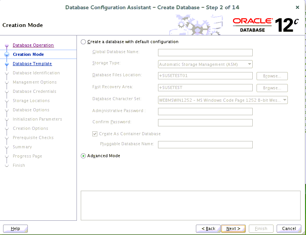Click the Creation Mode step indicator icon

coord(7,55)
